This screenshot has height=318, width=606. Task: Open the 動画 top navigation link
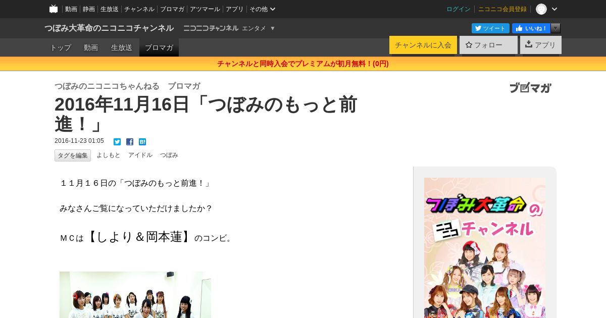pos(71,9)
